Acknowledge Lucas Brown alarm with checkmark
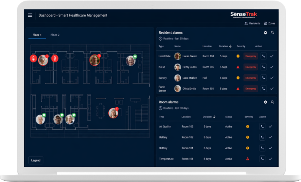Viewport: 301px width, 182px height. point(272,56)
